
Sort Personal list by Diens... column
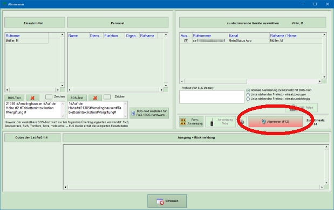pyautogui.click(x=96, y=36)
